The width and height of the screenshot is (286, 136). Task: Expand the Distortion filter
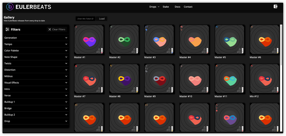[36, 70]
